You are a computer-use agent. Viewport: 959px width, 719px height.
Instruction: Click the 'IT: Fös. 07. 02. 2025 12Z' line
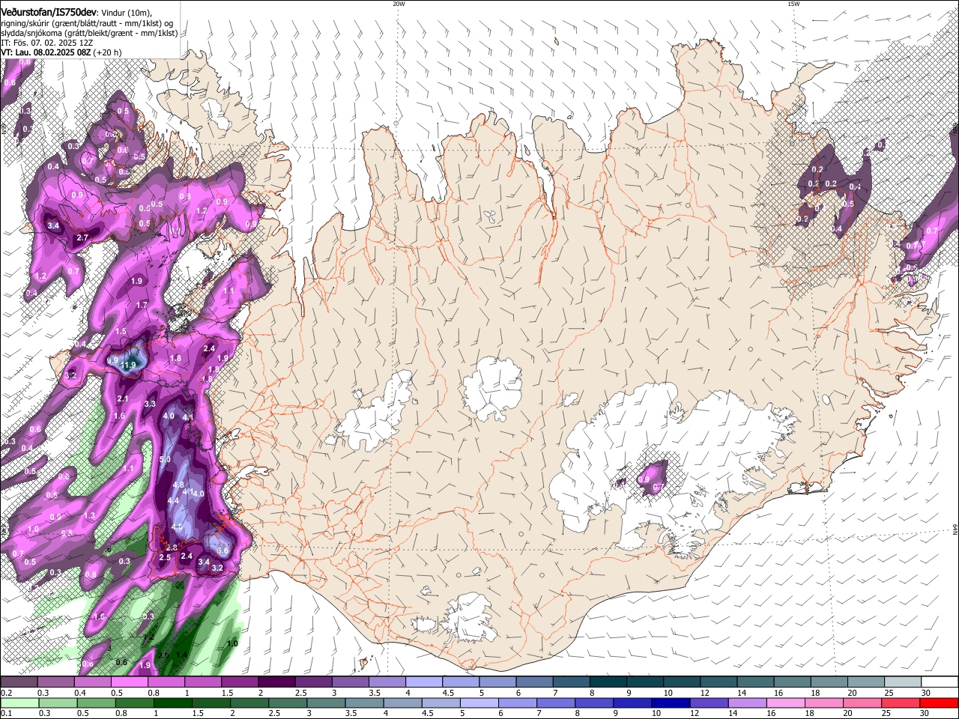tap(47, 43)
